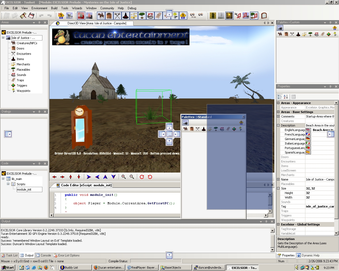
Task: Click Code Editor horizontal scrollbar right arrow
Action: point(266,215)
